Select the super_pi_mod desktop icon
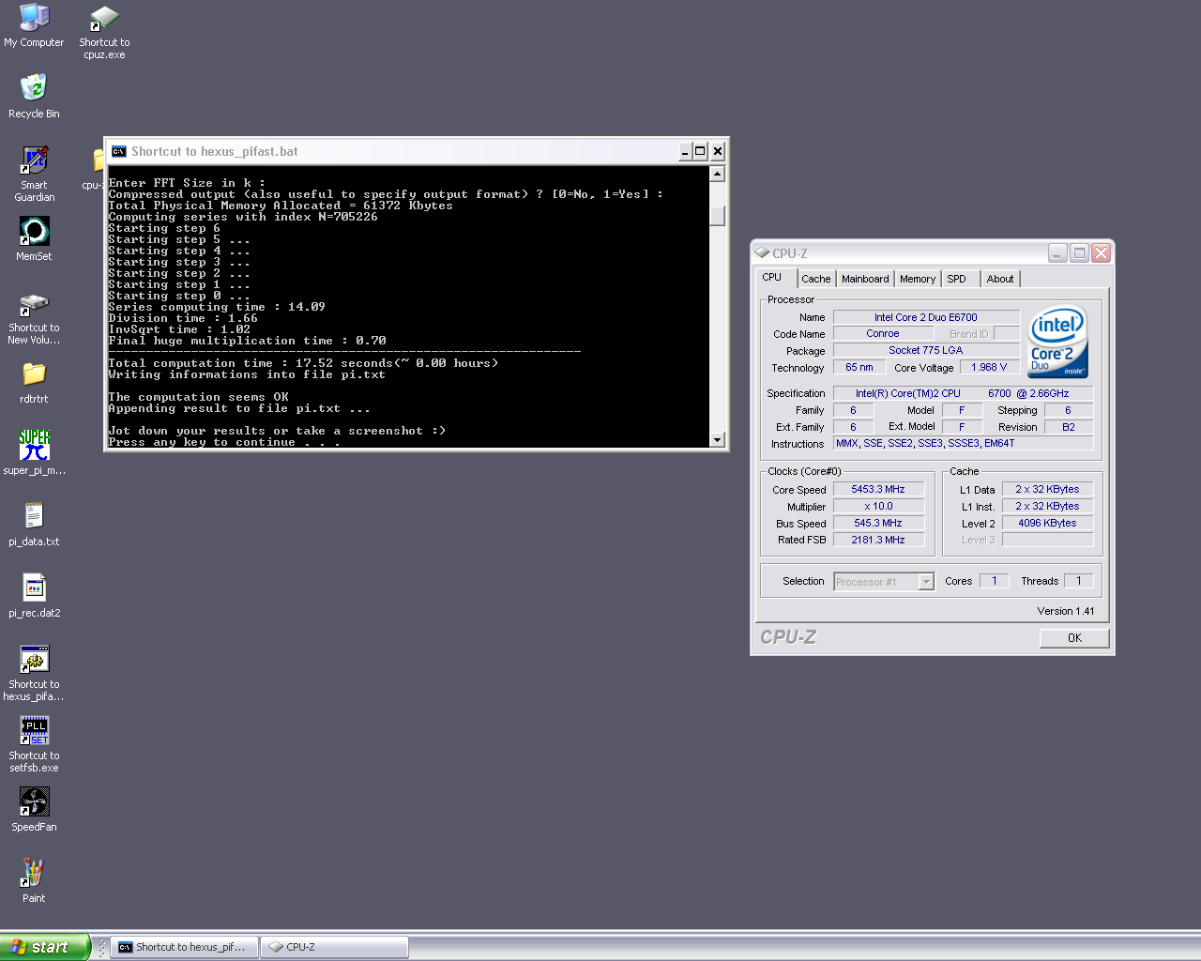The width and height of the screenshot is (1201, 961). pyautogui.click(x=34, y=452)
